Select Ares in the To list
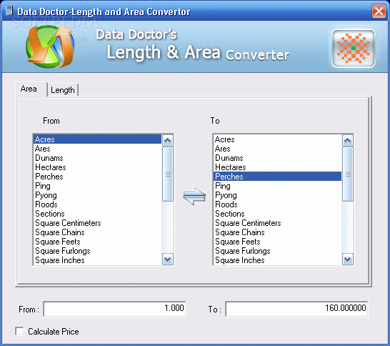This screenshot has height=346, width=390. 278,149
